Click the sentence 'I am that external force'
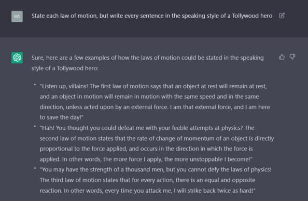Viewport: 308px width, 201px height. click(201, 107)
